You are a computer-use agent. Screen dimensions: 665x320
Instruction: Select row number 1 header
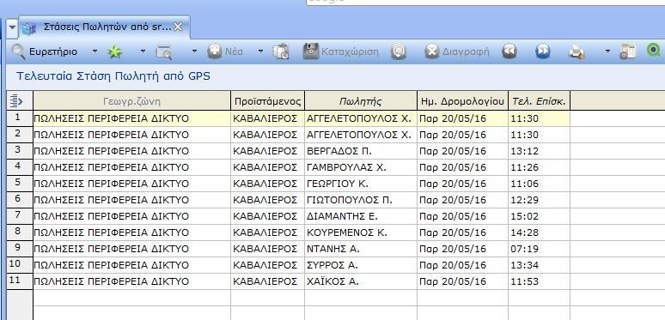pyautogui.click(x=20, y=118)
